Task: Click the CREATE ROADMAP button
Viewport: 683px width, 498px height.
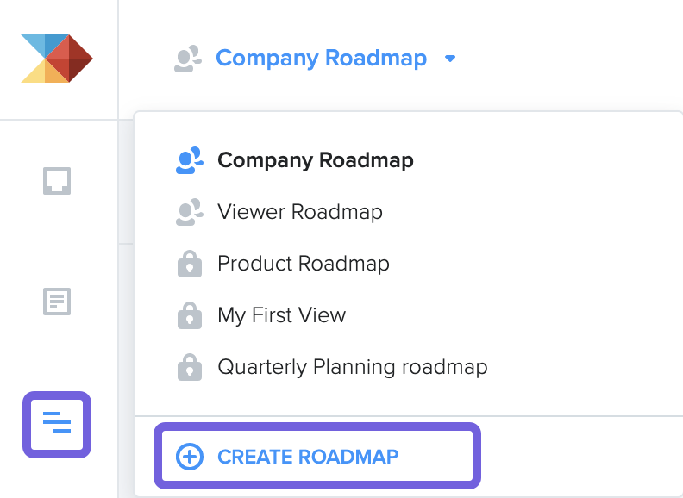Action: 317,456
